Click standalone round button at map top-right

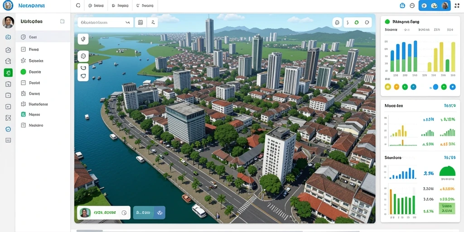click(x=337, y=22)
